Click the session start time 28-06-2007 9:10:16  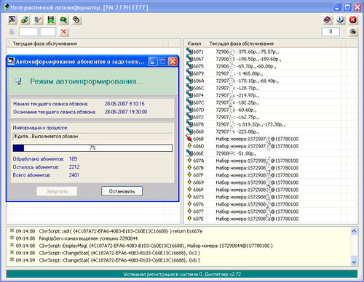click(124, 104)
